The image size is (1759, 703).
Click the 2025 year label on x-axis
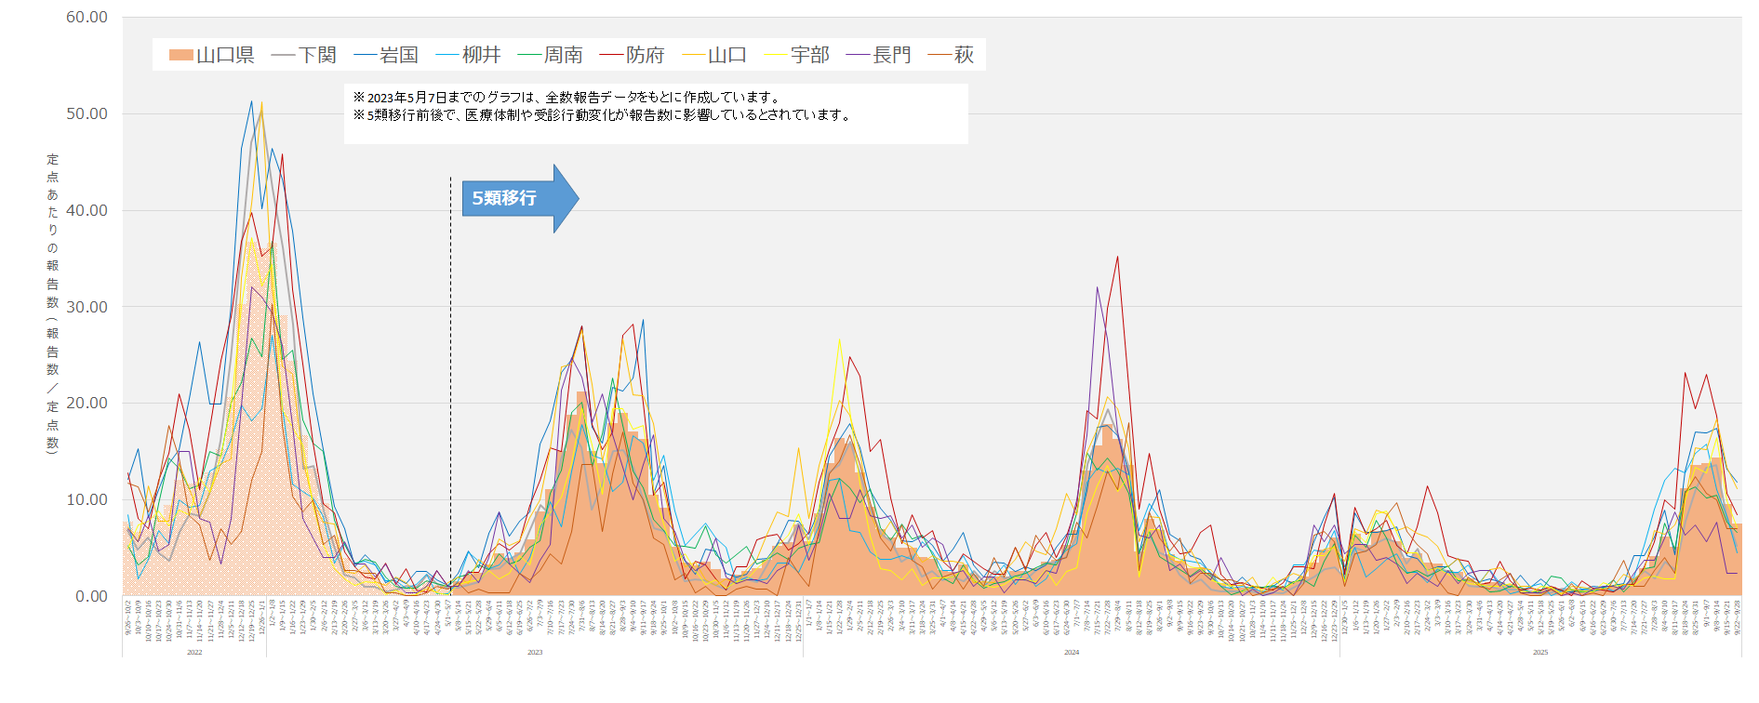tap(1540, 653)
